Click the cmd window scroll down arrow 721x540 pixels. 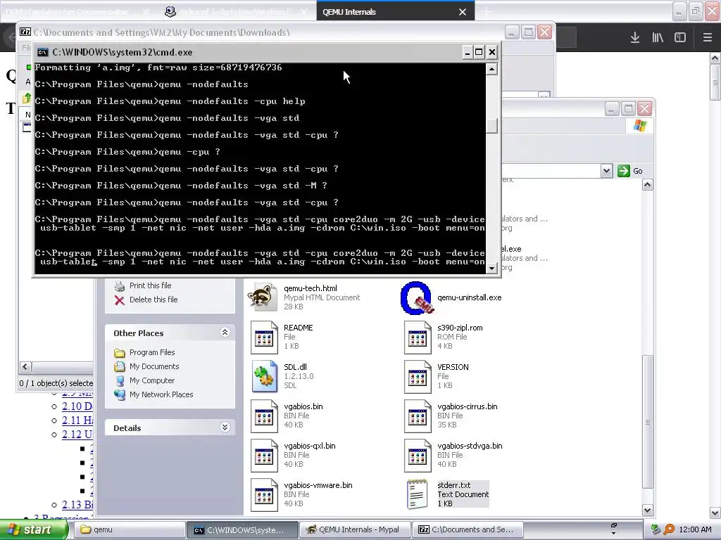click(x=491, y=268)
